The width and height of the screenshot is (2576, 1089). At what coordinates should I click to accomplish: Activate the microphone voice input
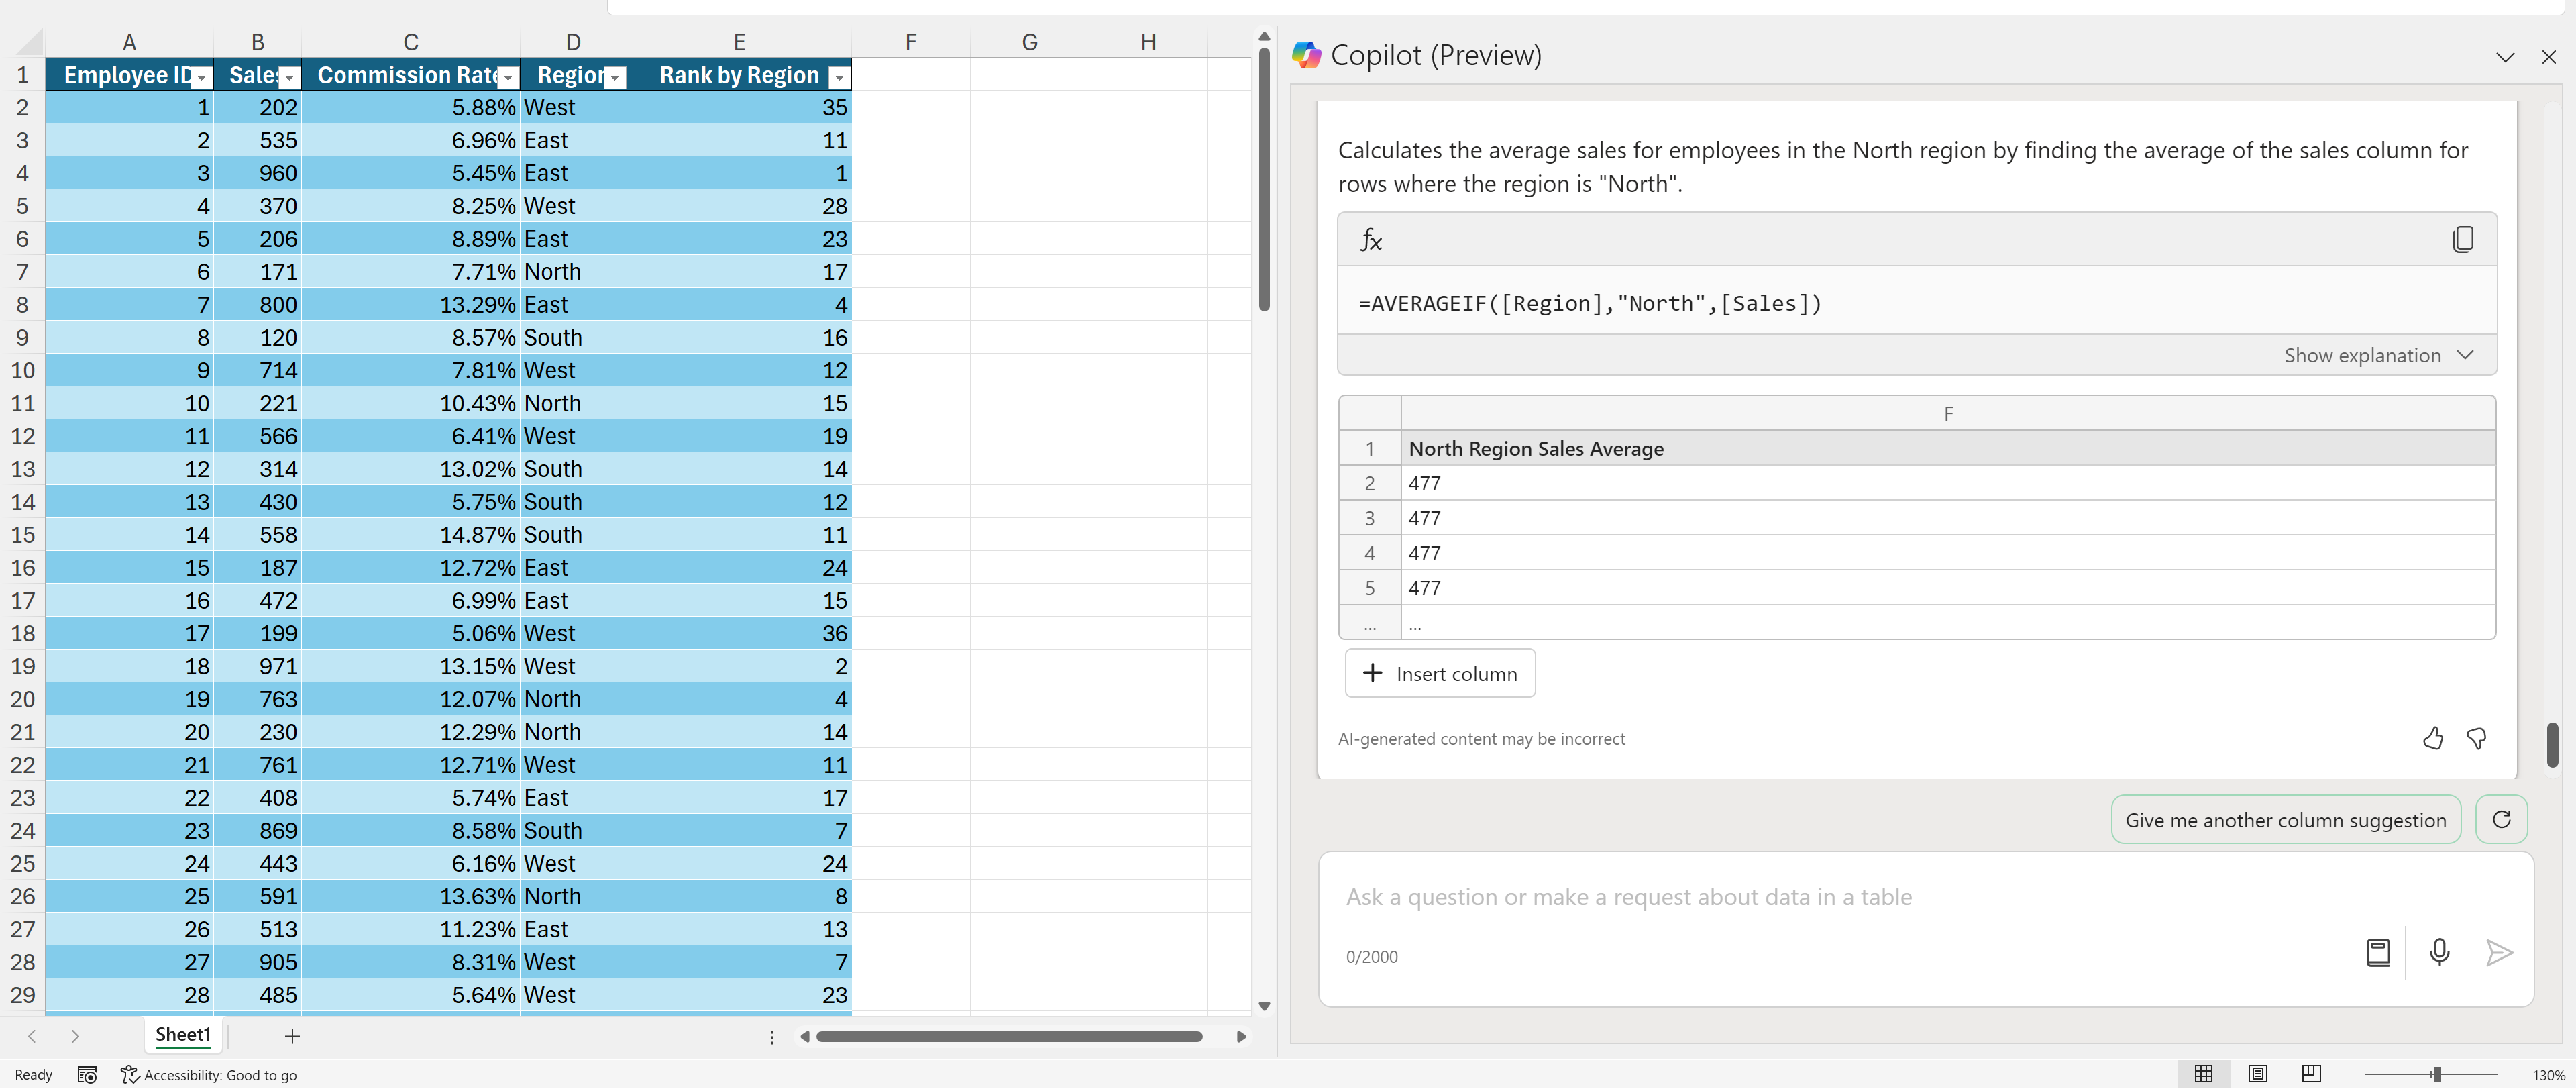point(2439,952)
